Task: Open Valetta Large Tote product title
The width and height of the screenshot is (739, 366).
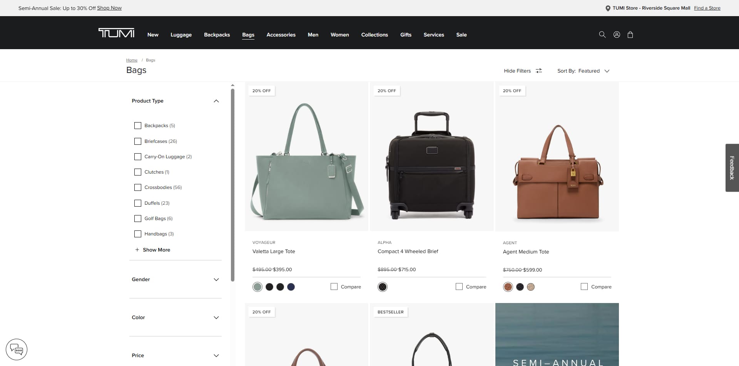Action: (274, 252)
